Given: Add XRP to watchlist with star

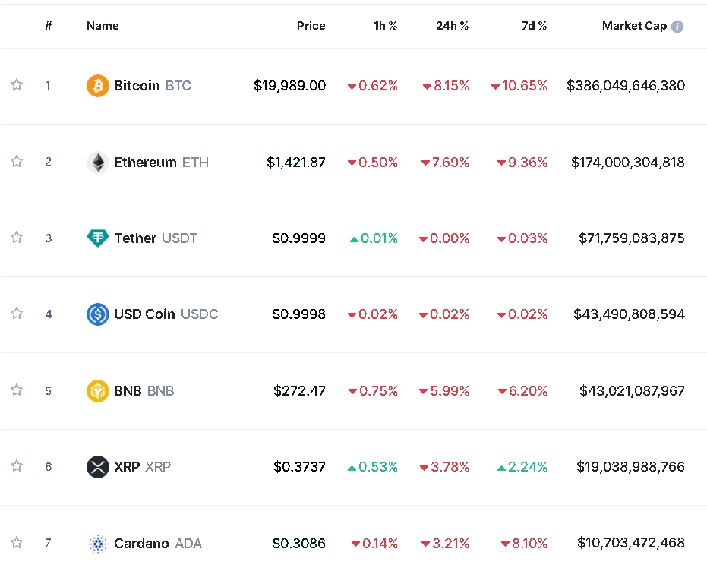Looking at the screenshot, I should coord(17,466).
